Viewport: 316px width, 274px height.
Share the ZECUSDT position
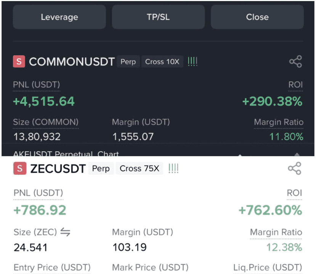tap(294, 168)
